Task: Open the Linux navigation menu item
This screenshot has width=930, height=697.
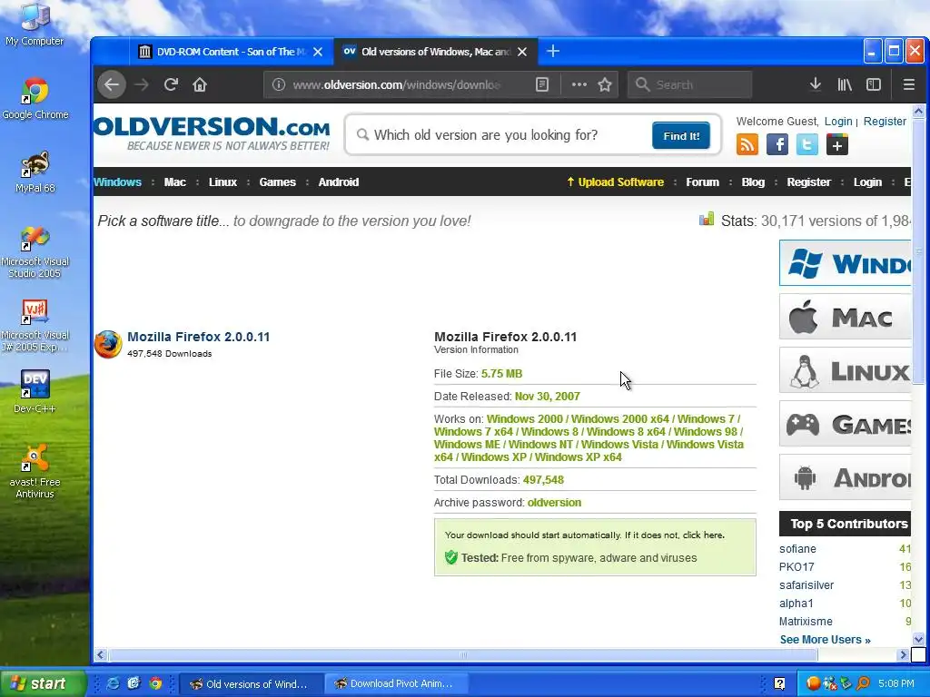Action: click(x=223, y=182)
